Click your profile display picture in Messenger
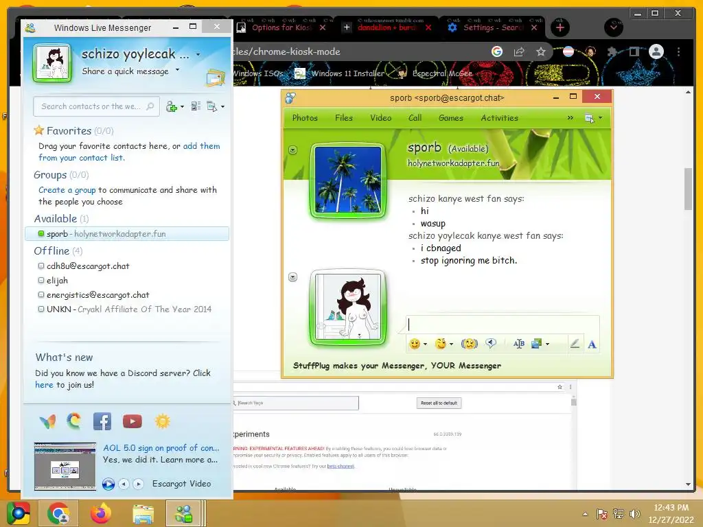Image resolution: width=703 pixels, height=527 pixels. [x=52, y=63]
